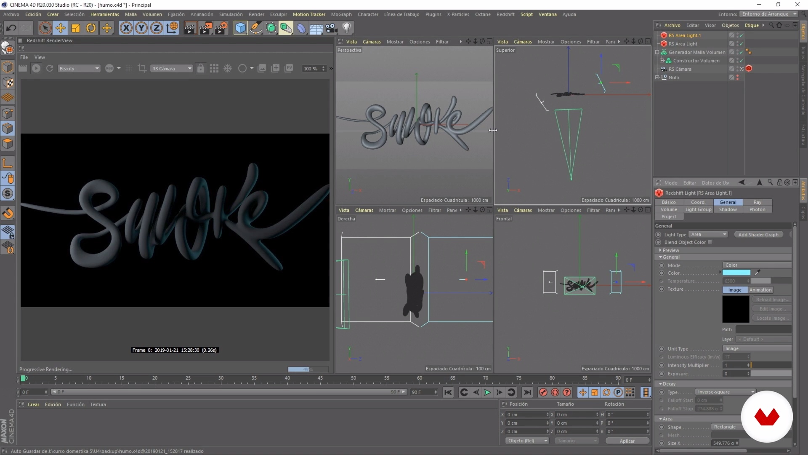Open the MoGraph menu

pos(341,14)
